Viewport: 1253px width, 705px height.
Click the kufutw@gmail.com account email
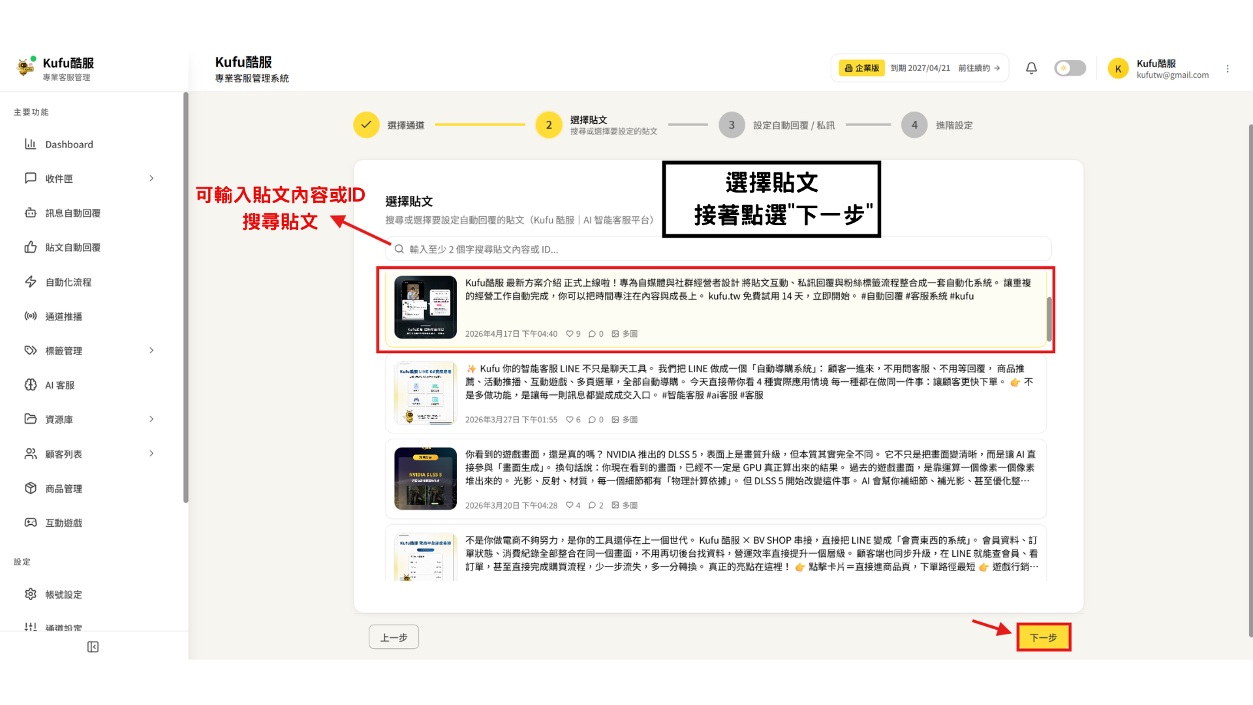pos(1172,75)
